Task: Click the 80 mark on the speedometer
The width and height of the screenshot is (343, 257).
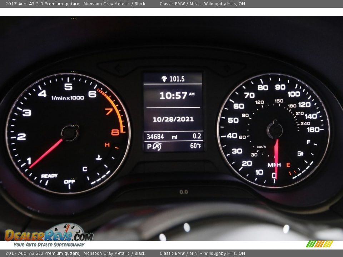Action: click(263, 88)
